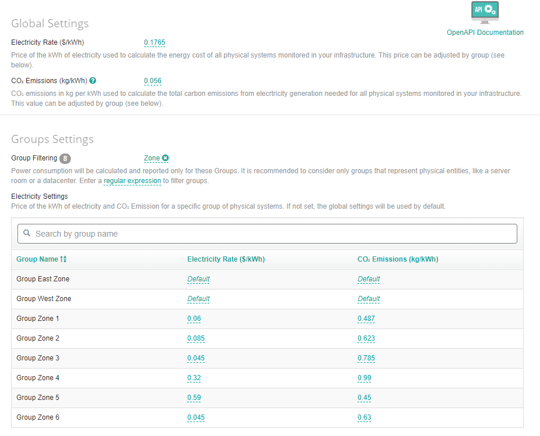
Task: Remove the Zone filter using its X icon
Action: pos(166,158)
